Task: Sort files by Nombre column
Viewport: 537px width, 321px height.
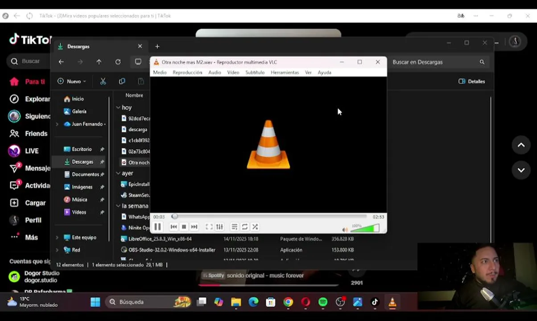Action: click(x=134, y=95)
